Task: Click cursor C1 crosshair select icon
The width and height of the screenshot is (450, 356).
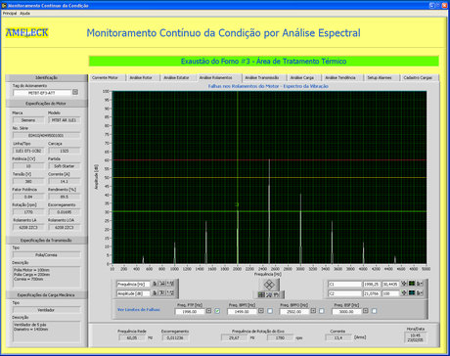Action: pos(404,284)
